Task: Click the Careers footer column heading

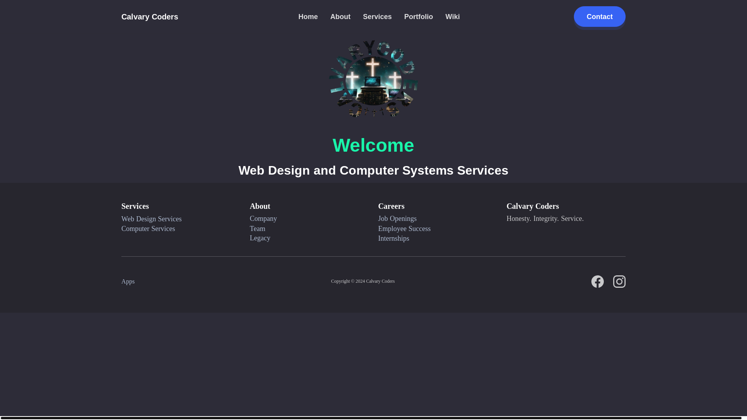Action: point(391,206)
